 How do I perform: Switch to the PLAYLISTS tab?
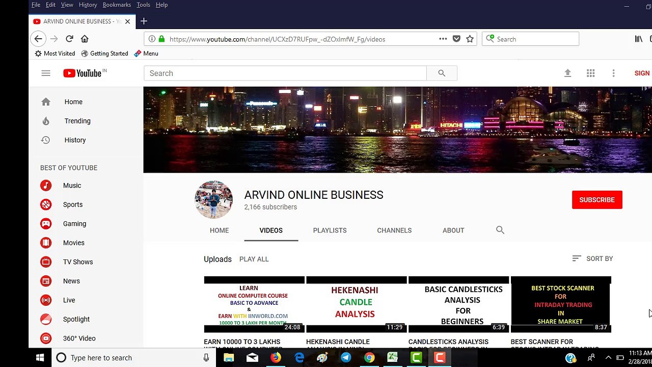[330, 230]
